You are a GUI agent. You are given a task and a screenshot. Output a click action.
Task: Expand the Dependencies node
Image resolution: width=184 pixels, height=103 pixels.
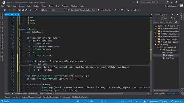(x=160, y=50)
